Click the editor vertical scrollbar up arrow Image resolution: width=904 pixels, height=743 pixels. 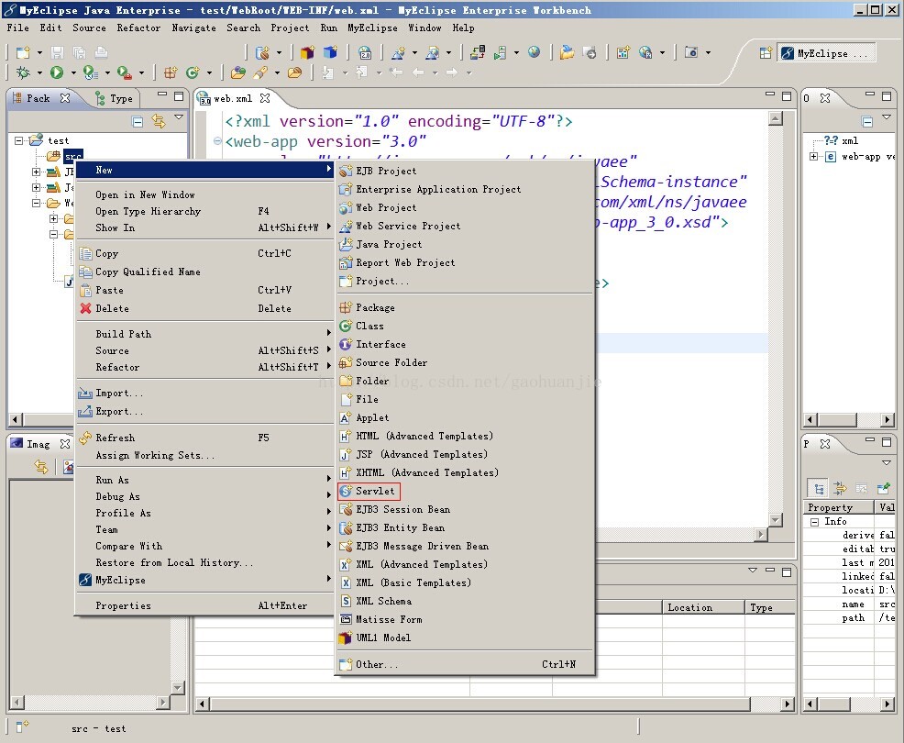776,118
